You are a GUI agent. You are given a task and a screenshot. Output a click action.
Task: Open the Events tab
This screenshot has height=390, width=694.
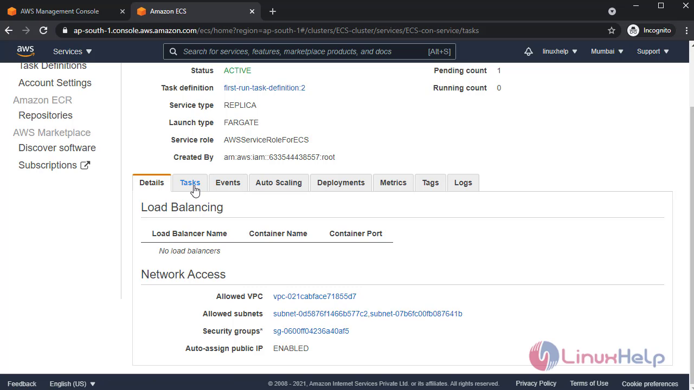coord(228,183)
